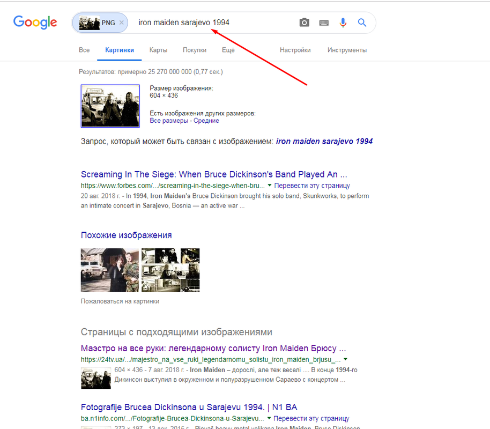Viewport: 490px width, 429px height.
Task: Click PNG image thumbnail in search box
Action: click(90, 23)
